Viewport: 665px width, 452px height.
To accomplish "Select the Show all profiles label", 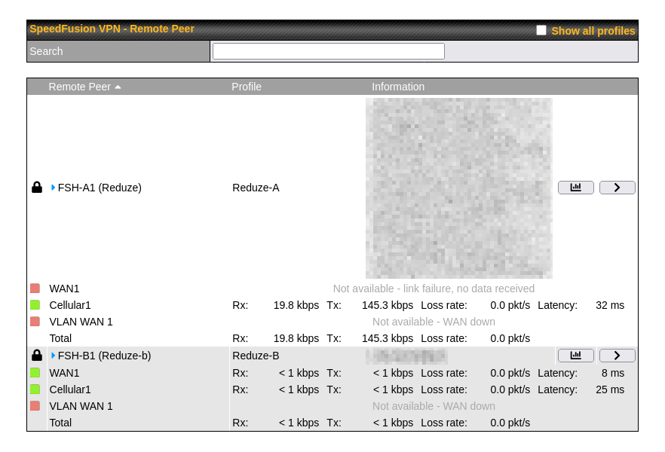I will click(x=593, y=31).
